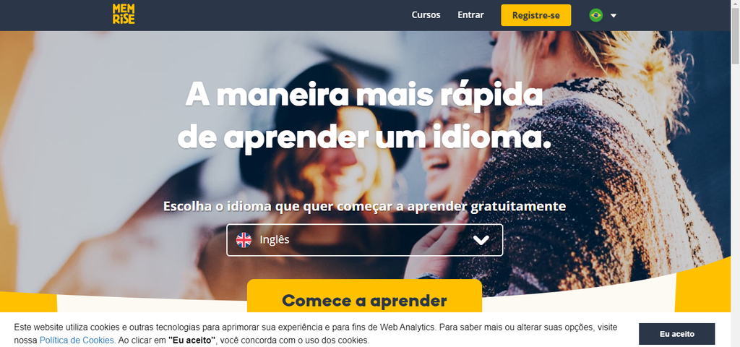Click the scrollbar up arrow
The width and height of the screenshot is (740, 347).
pyautogui.click(x=735, y=4)
